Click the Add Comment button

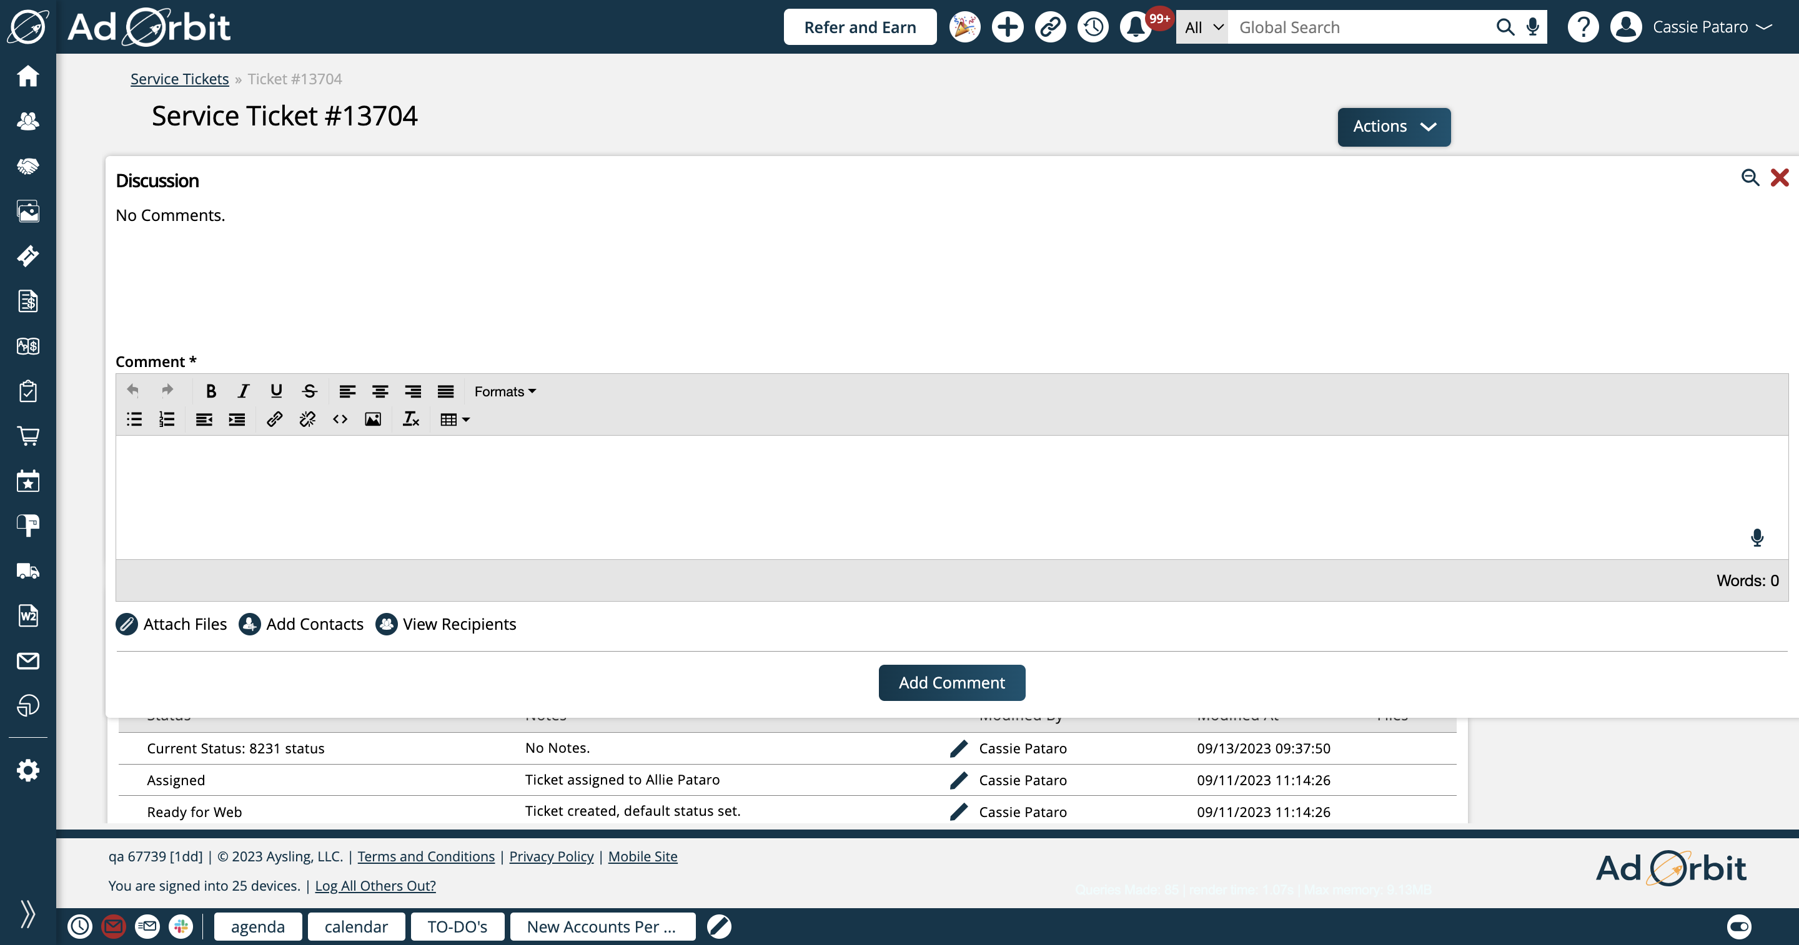point(951,683)
